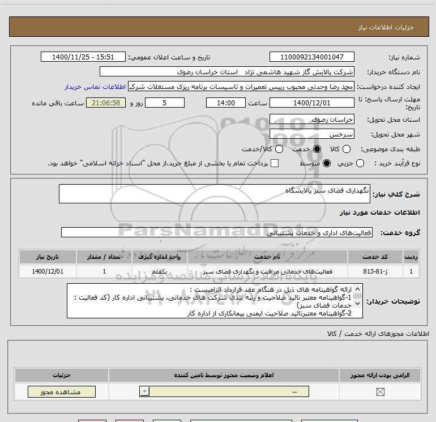Click the need date cell 1400/12/01 in table

(x=48, y=271)
